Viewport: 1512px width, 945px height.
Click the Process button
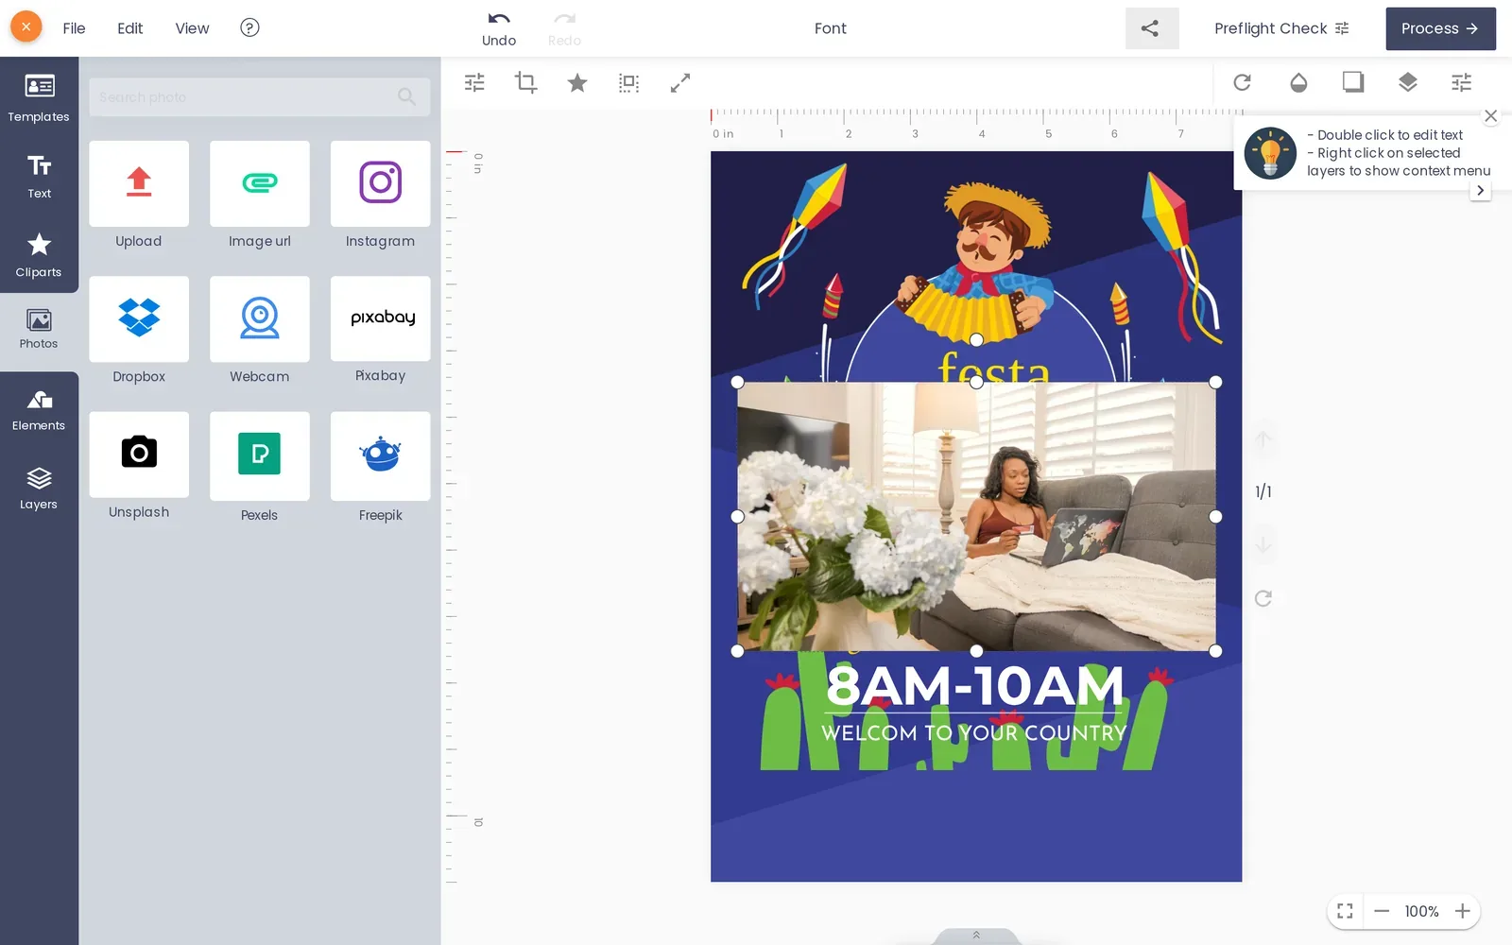click(x=1440, y=28)
